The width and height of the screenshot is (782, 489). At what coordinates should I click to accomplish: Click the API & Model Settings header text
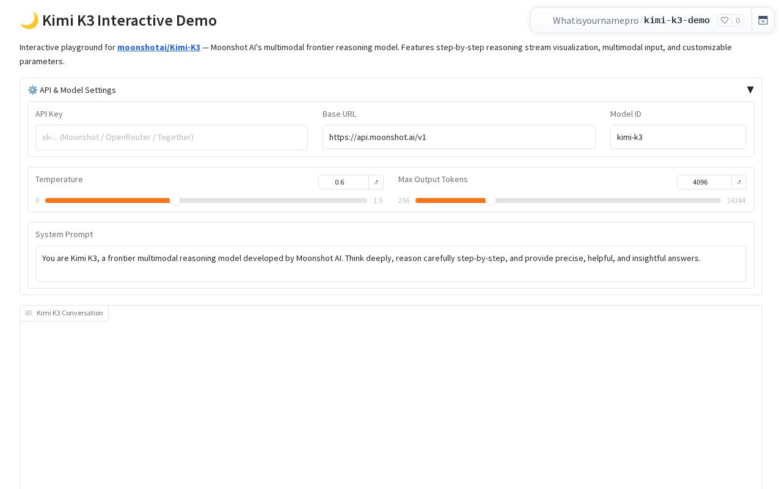click(78, 90)
